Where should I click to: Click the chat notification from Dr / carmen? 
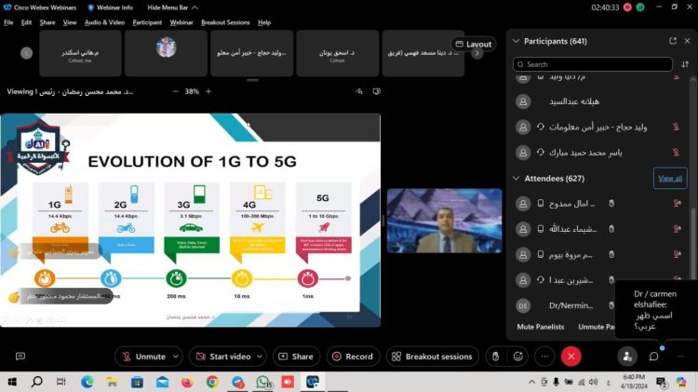[x=656, y=310]
